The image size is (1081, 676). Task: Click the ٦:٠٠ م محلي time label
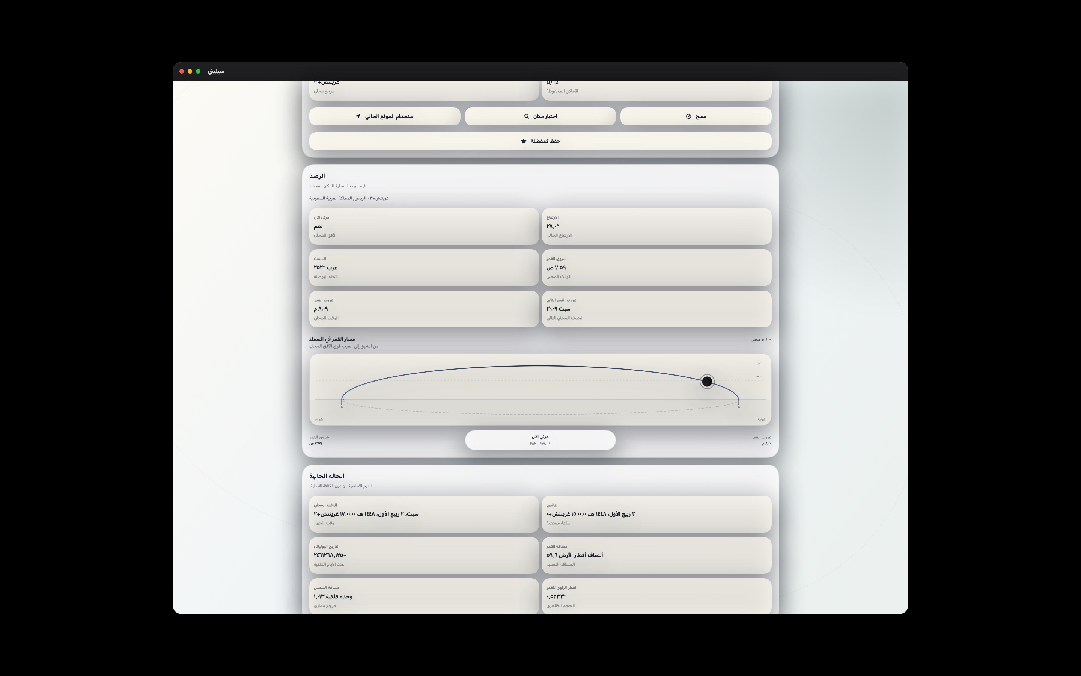(x=761, y=340)
